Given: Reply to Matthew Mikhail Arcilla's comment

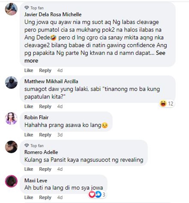Looking at the screenshot, I should [45, 106].
